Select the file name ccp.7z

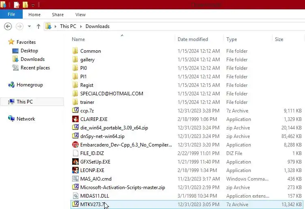tap(87, 111)
